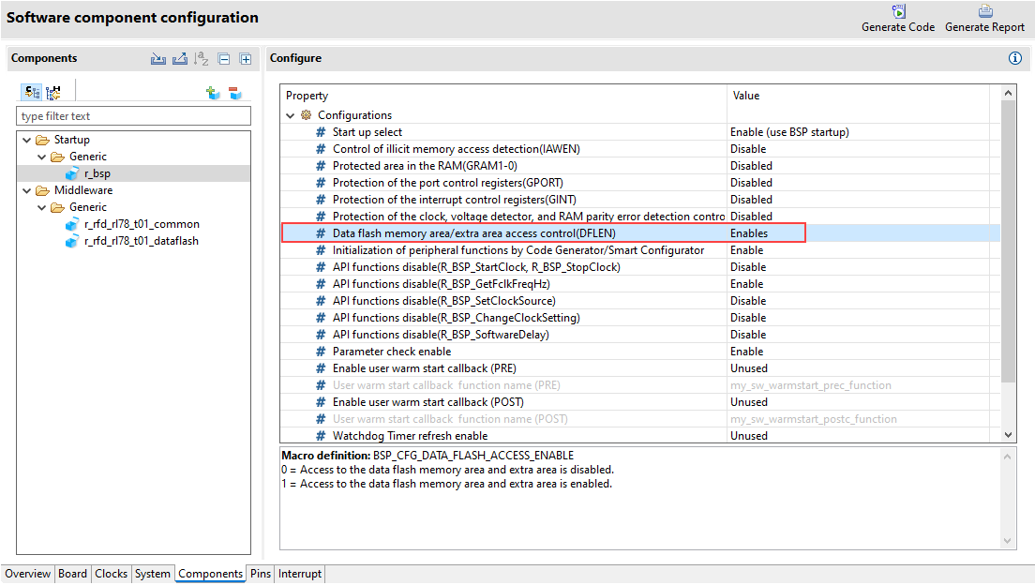
Task: Click the r_rfd_rl78_t01_dataflash cube icon
Action: click(72, 241)
